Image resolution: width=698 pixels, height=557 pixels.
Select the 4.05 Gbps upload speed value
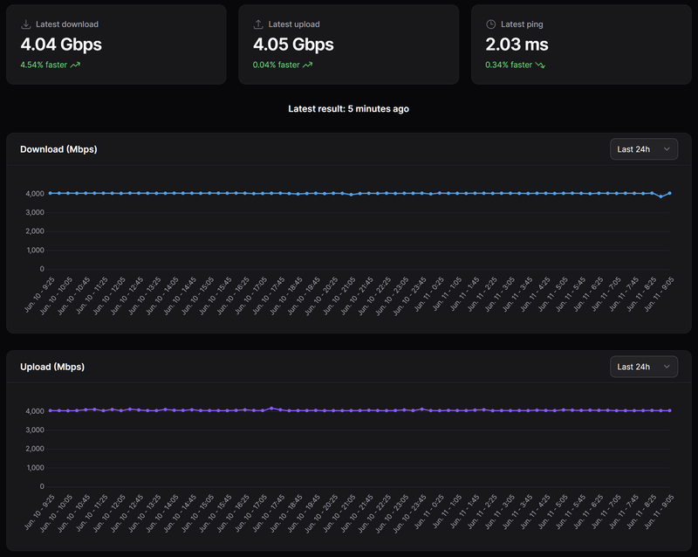pyautogui.click(x=293, y=44)
